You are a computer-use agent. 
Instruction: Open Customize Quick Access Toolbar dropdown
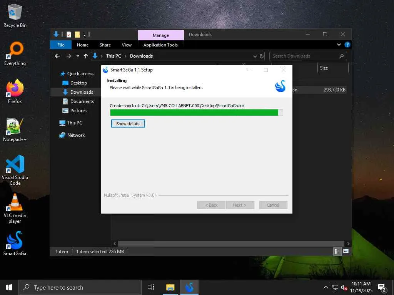[x=84, y=35]
